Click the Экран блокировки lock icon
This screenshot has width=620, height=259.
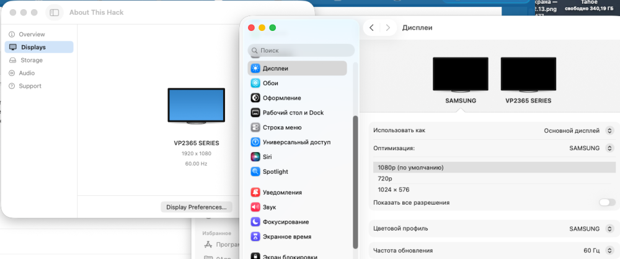pyautogui.click(x=255, y=257)
